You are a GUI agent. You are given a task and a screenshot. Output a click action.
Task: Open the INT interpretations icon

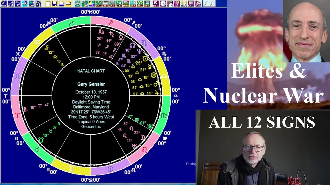pos(112,4)
